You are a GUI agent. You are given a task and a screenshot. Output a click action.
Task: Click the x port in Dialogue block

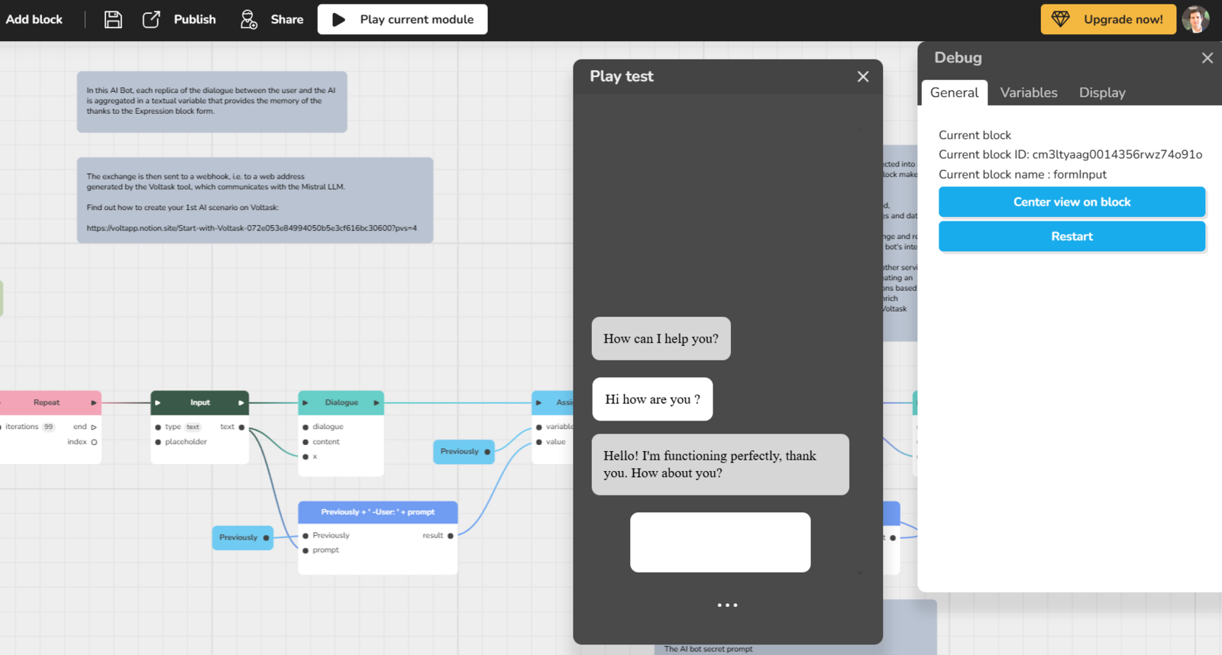click(305, 457)
